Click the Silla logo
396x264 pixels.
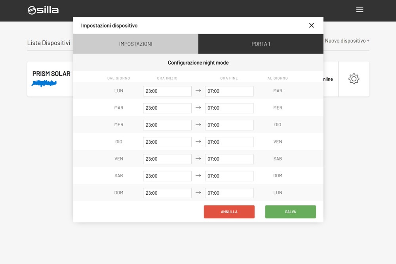coord(43,10)
